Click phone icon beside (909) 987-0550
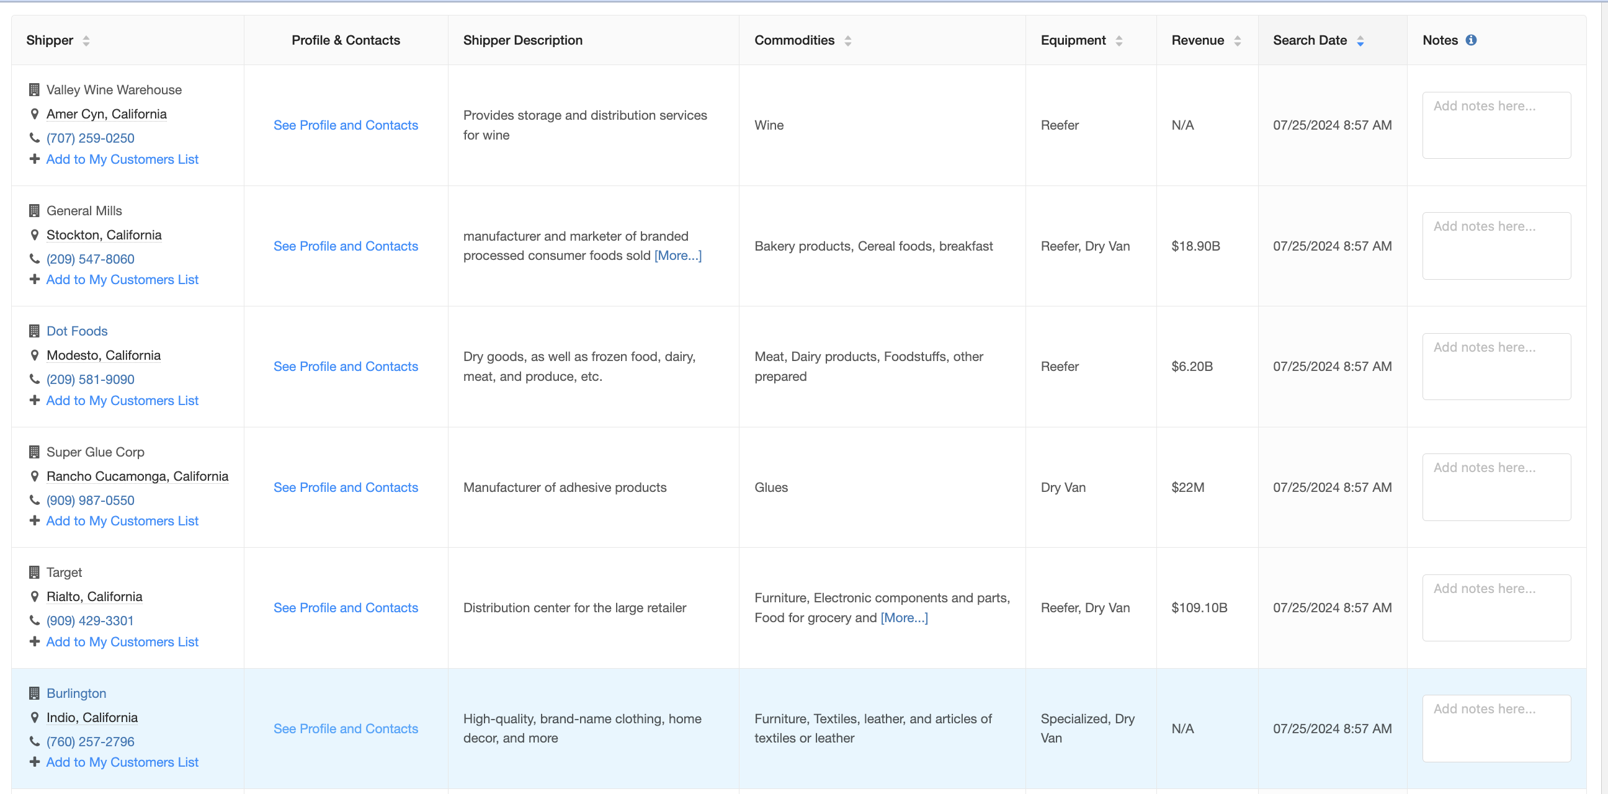1608x794 pixels. (x=34, y=500)
